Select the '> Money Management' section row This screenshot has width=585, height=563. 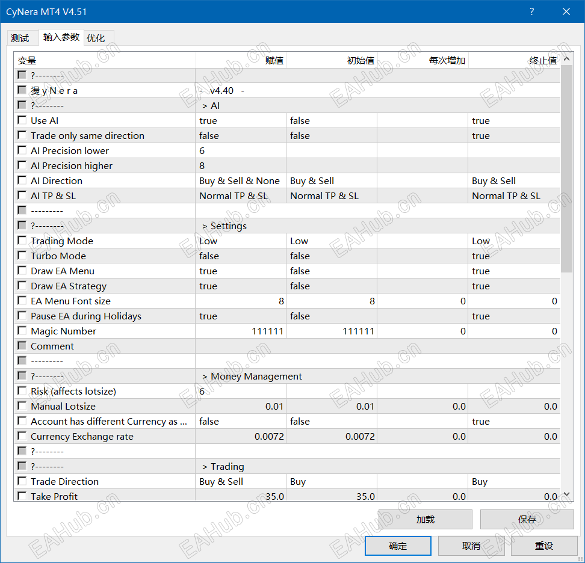pyautogui.click(x=287, y=376)
